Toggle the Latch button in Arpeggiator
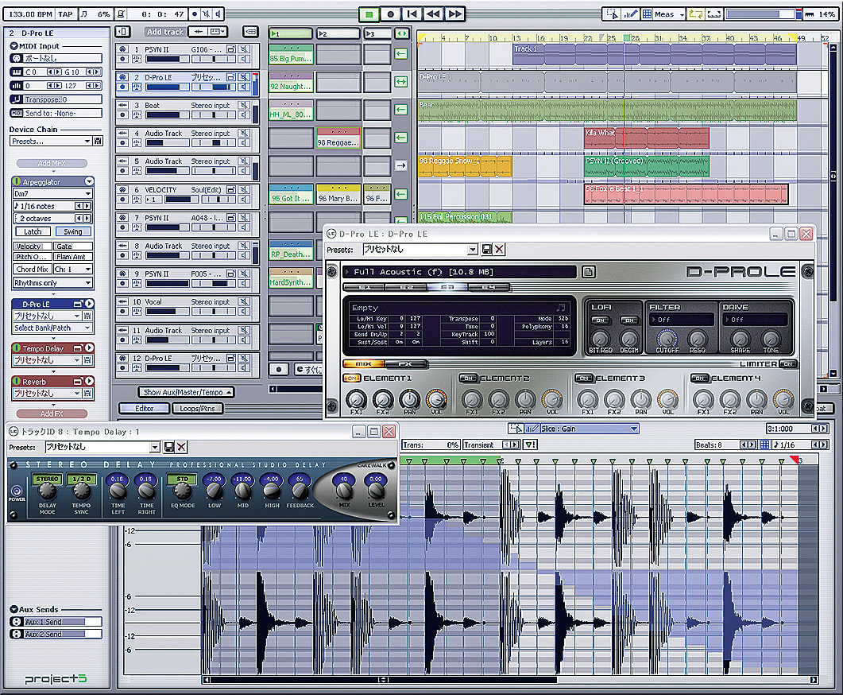This screenshot has width=843, height=695. pyautogui.click(x=33, y=231)
